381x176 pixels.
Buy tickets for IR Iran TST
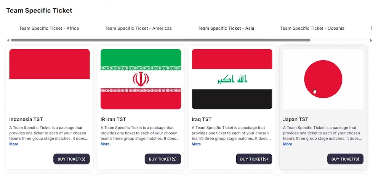[x=163, y=159]
